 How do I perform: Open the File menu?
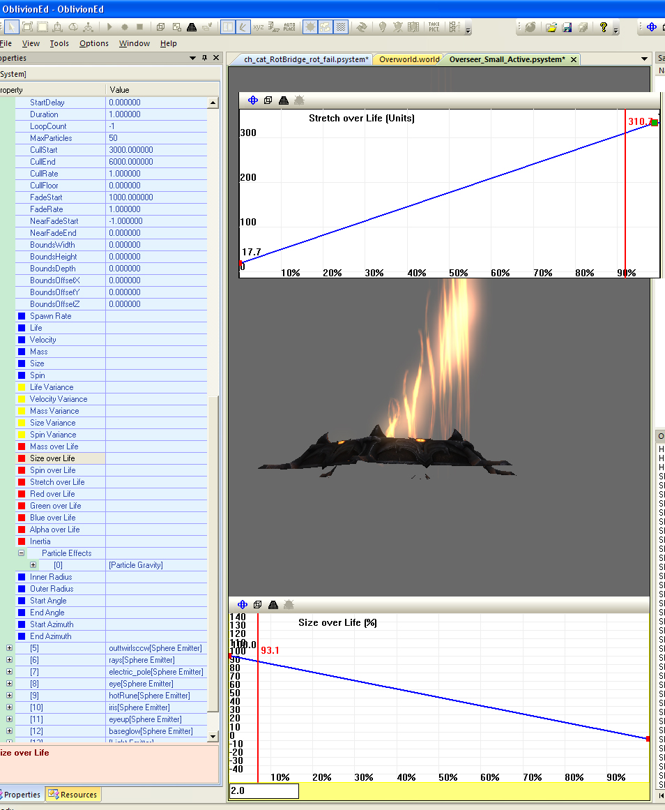point(6,43)
